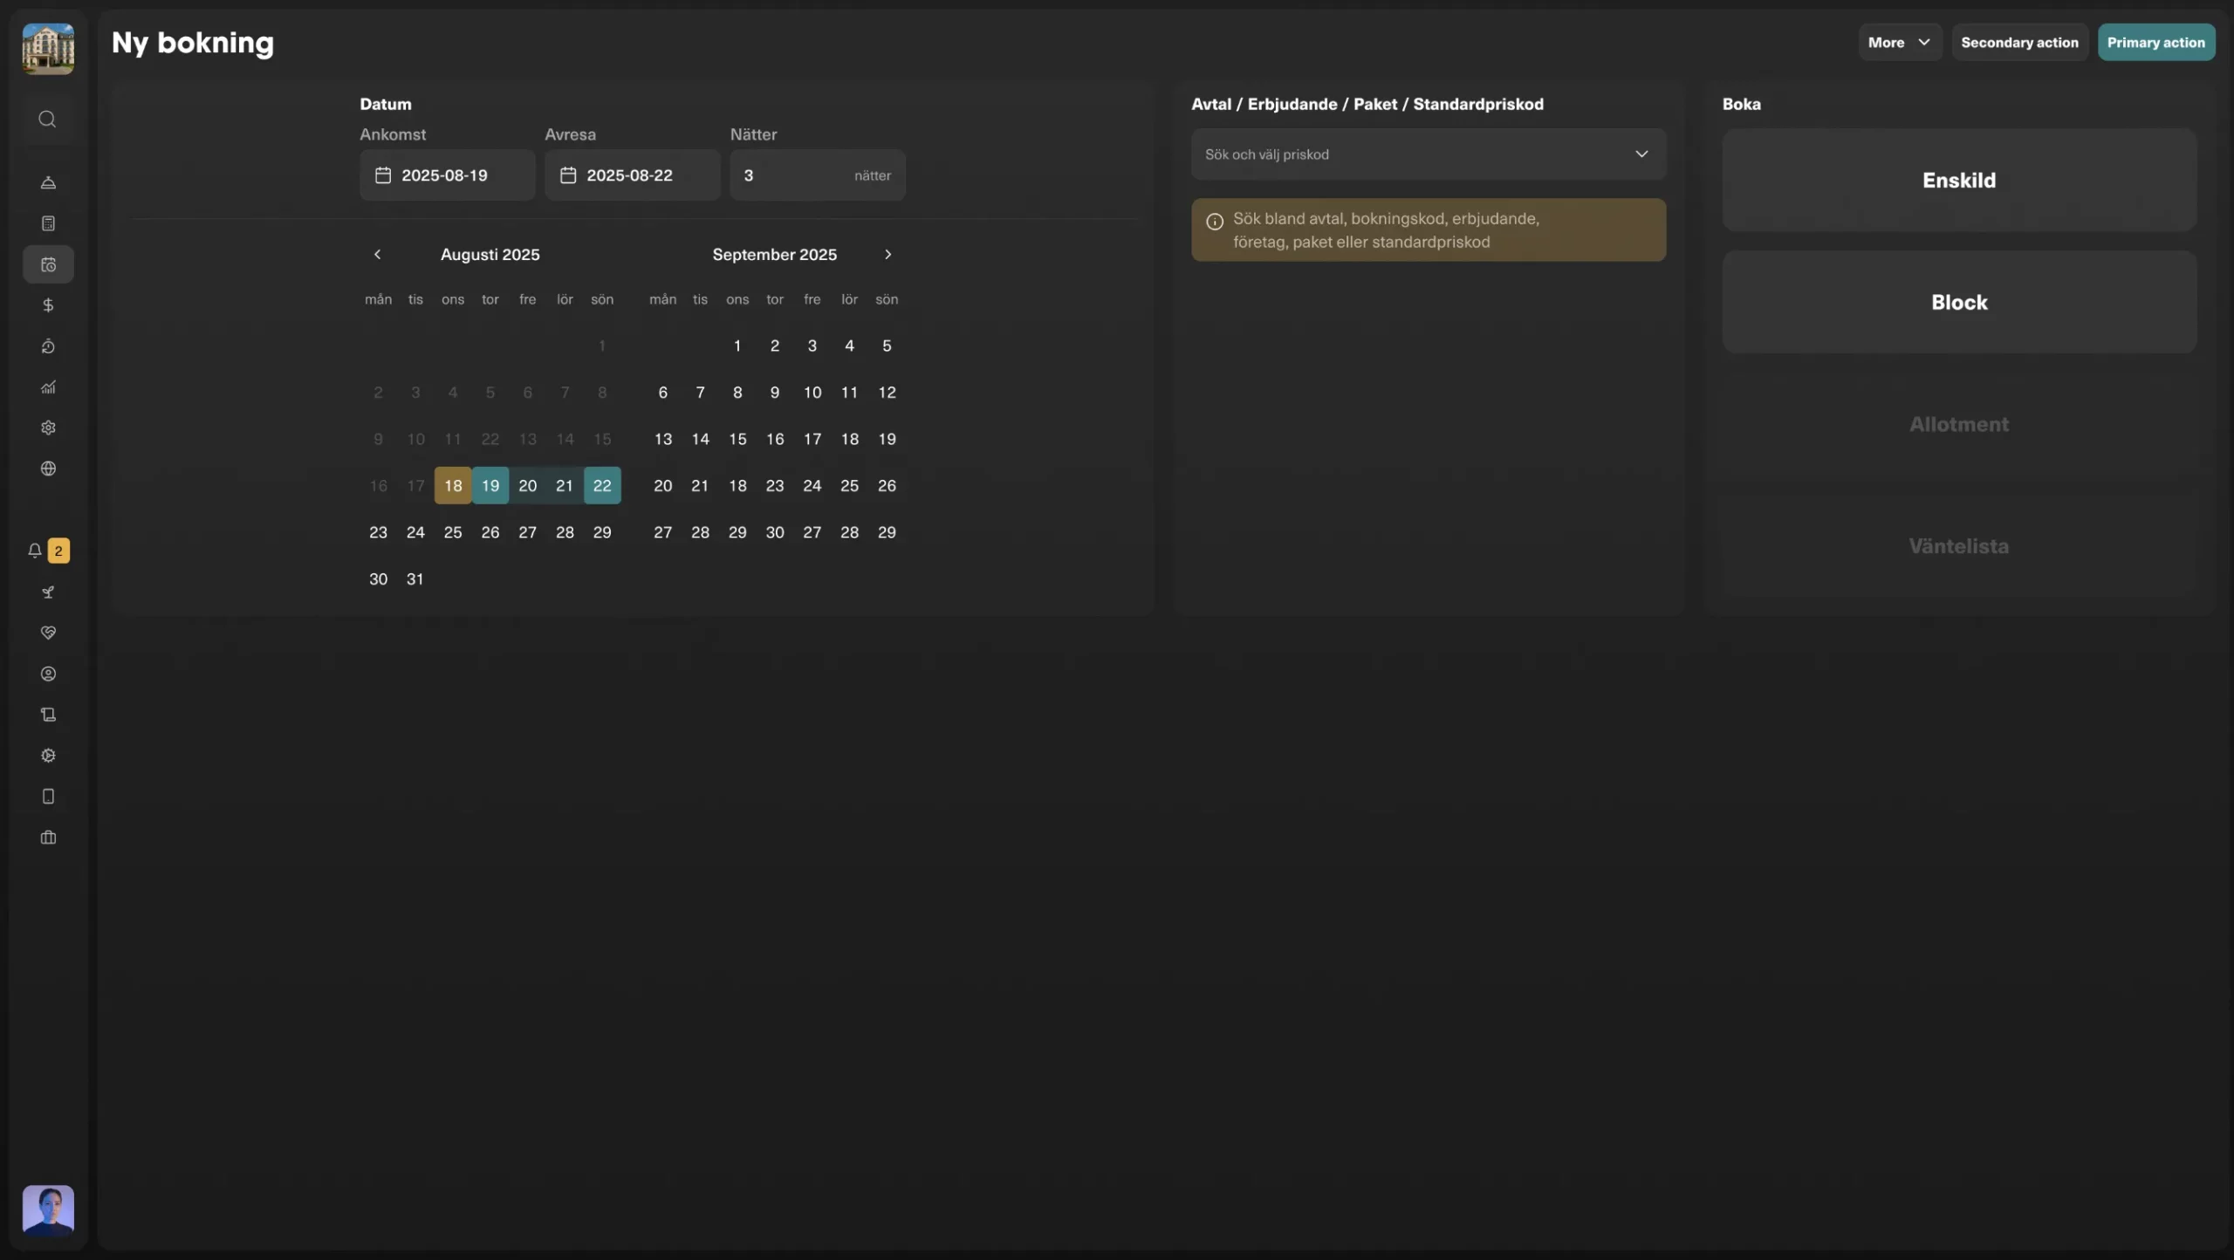Open the Sök och välj priskod dropdown

tap(1428, 154)
